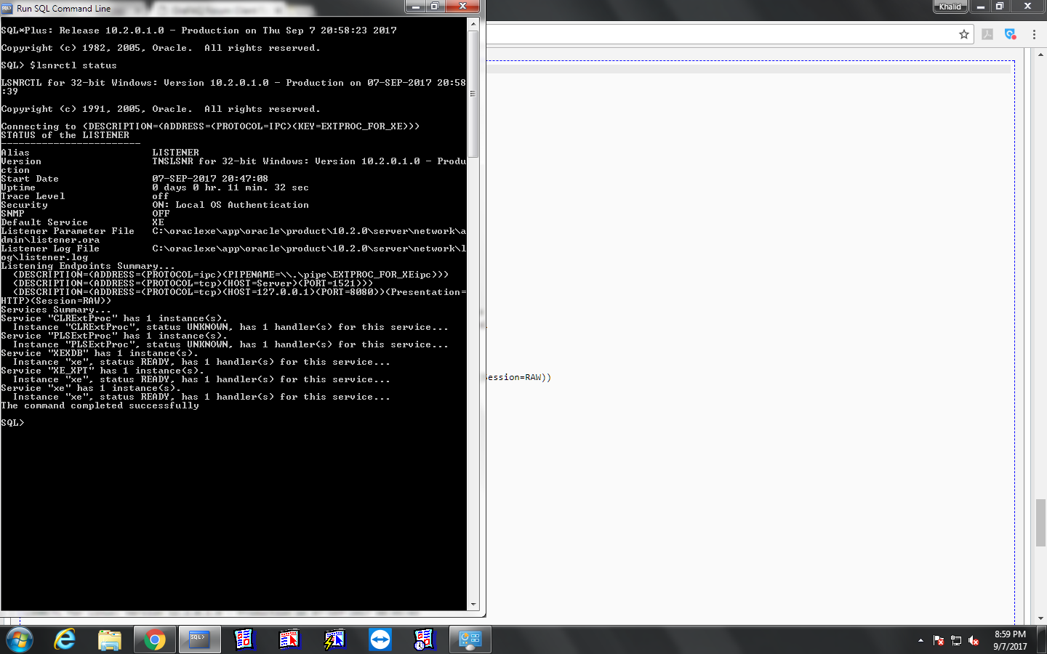Click the SQL Command Line title bar icon
Viewport: 1047px width, 654px height.
[7, 9]
